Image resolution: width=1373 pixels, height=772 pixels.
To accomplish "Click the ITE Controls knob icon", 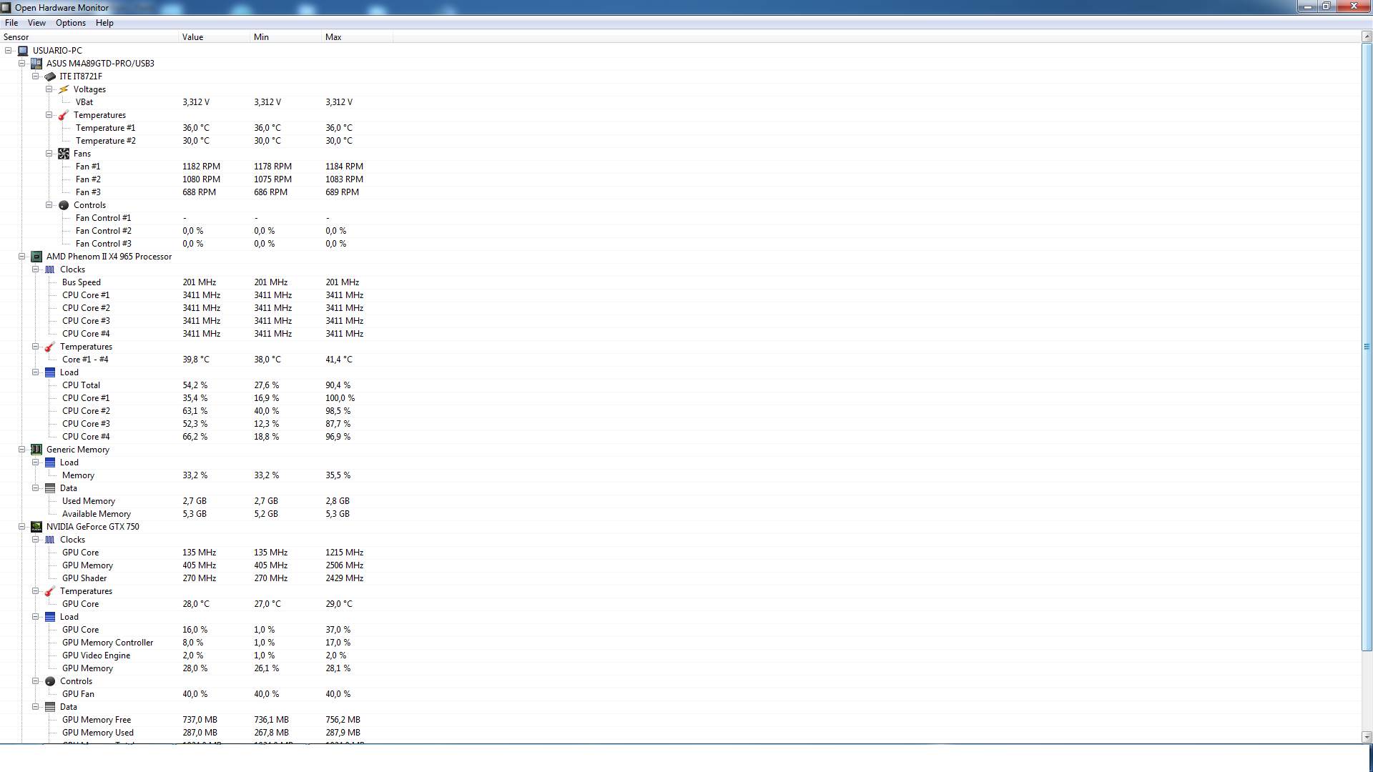I will click(64, 205).
